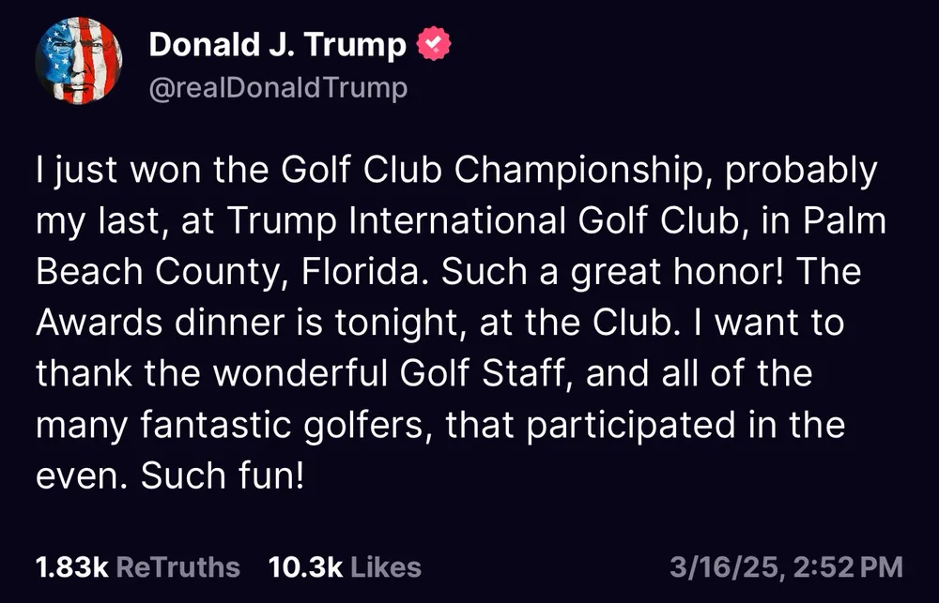Click the 10.3k likes number
The image size is (939, 603).
click(305, 566)
